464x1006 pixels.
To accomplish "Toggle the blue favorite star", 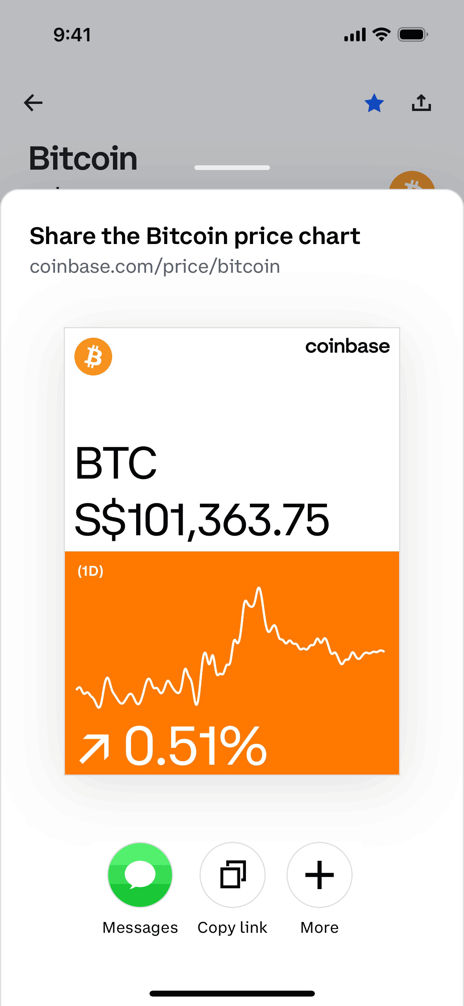I will pos(374,103).
